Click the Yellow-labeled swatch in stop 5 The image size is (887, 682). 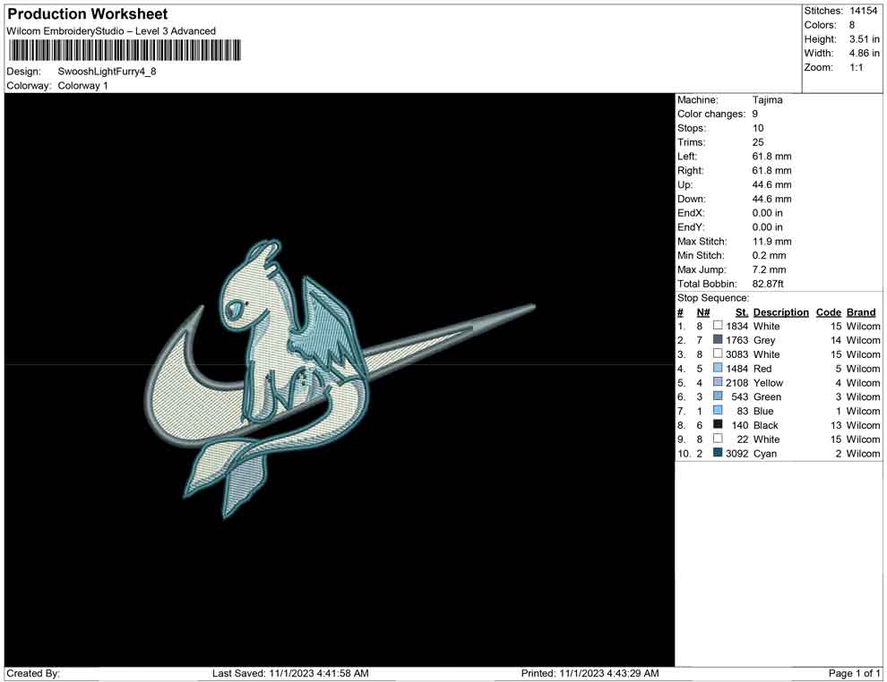tap(718, 383)
